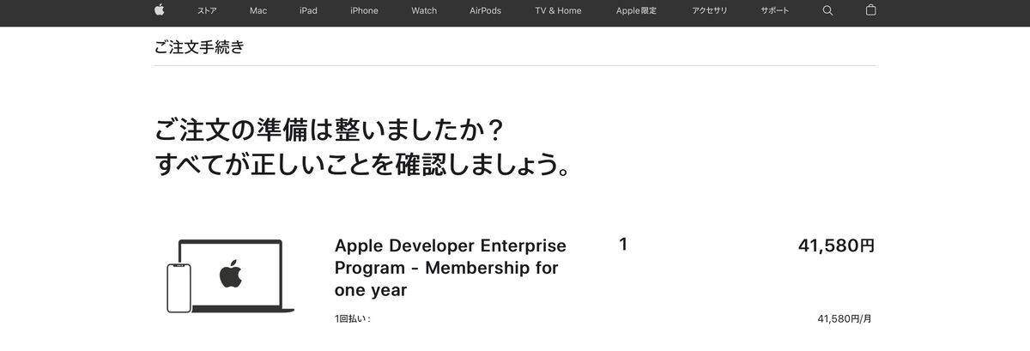
Task: Select TV & Home menu item
Action: coord(558,11)
